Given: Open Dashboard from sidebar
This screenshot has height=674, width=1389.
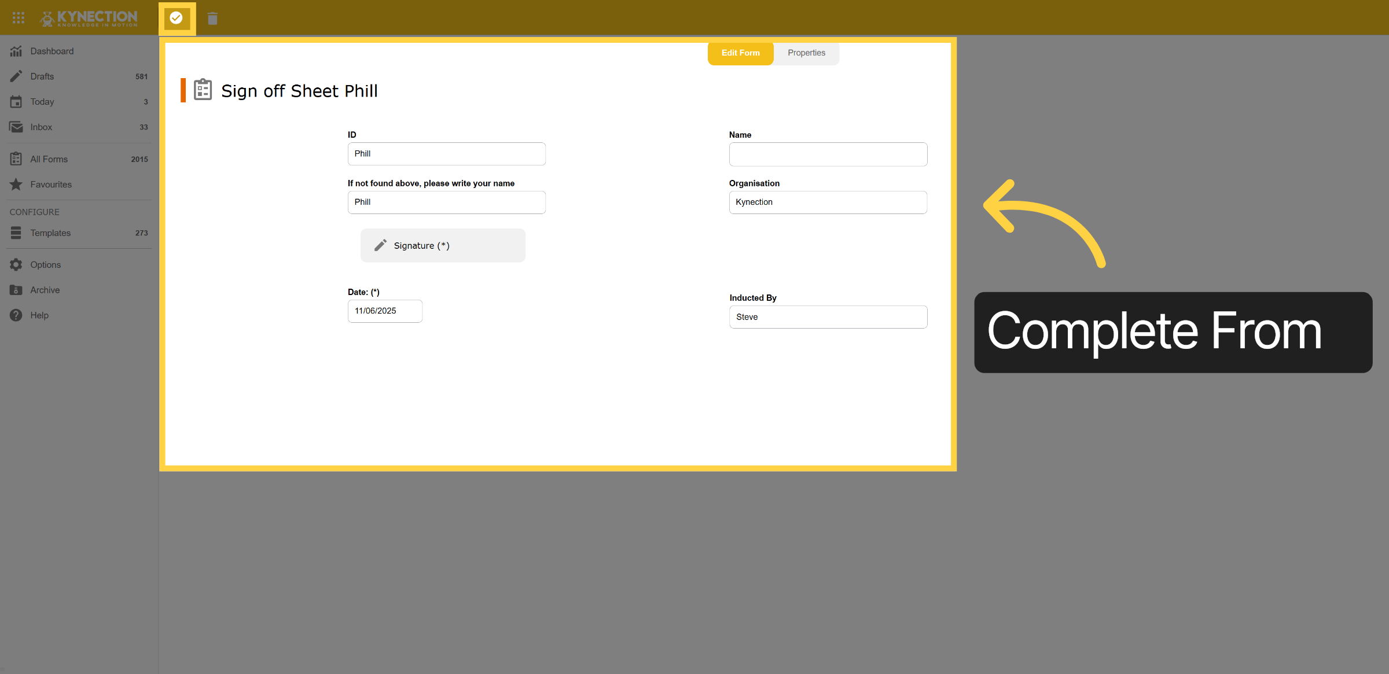Looking at the screenshot, I should [79, 51].
